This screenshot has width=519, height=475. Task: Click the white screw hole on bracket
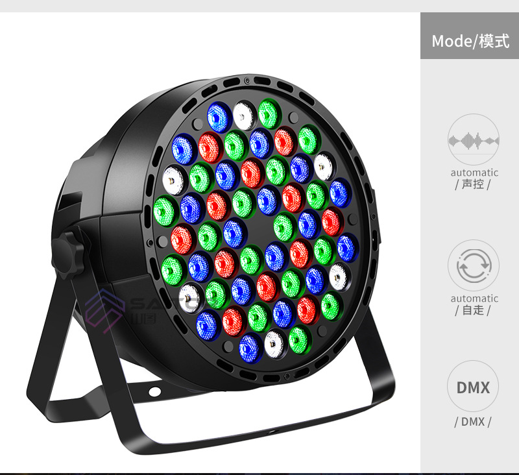point(154,391)
